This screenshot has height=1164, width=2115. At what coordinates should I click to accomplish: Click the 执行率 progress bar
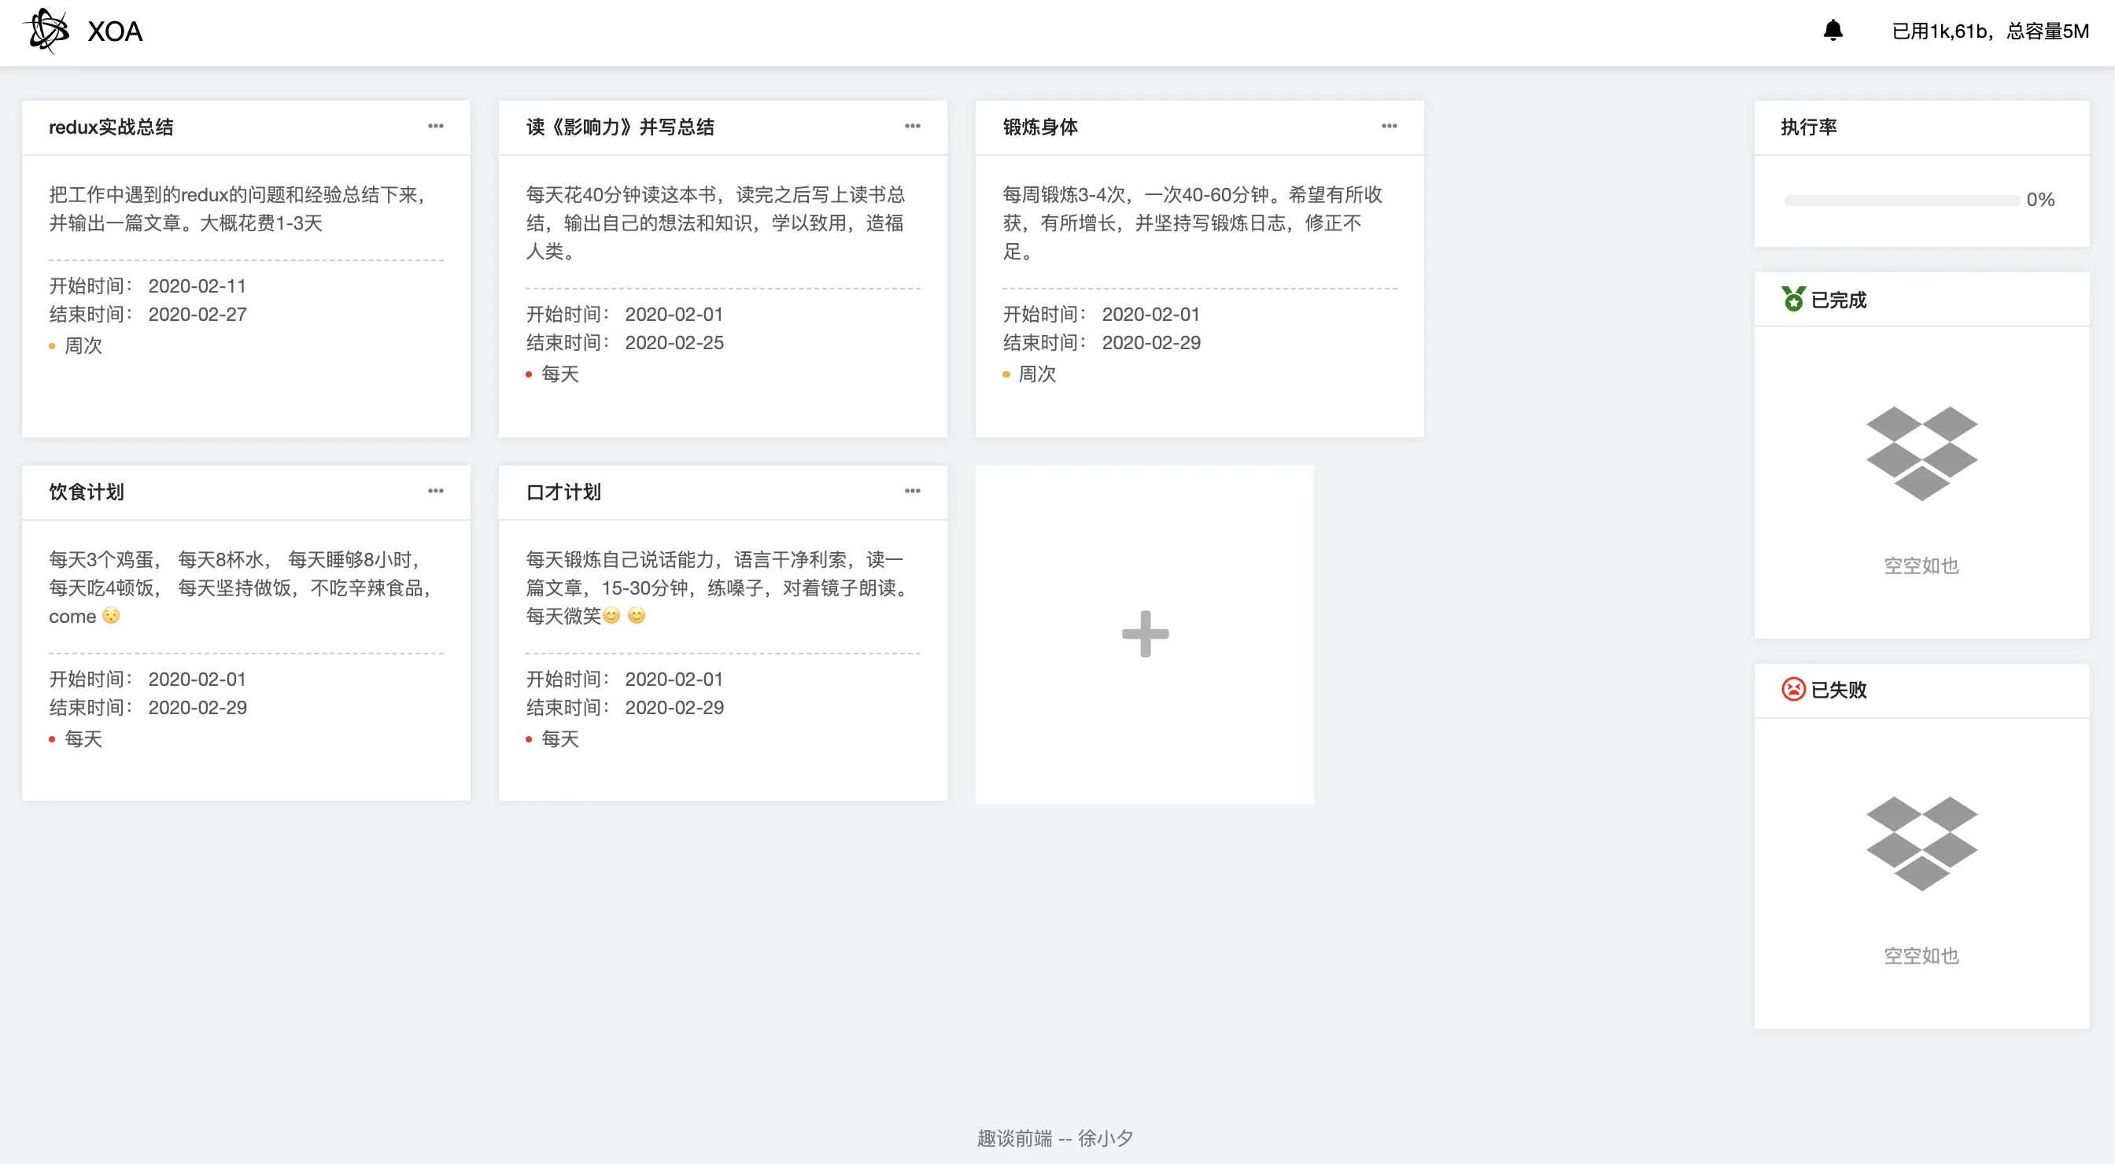(1901, 201)
